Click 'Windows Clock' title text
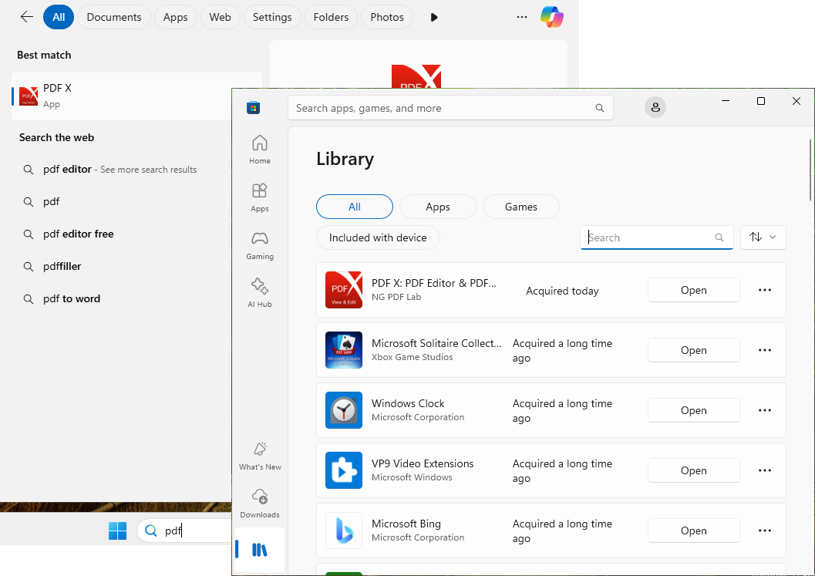The width and height of the screenshot is (815, 576). tap(408, 403)
